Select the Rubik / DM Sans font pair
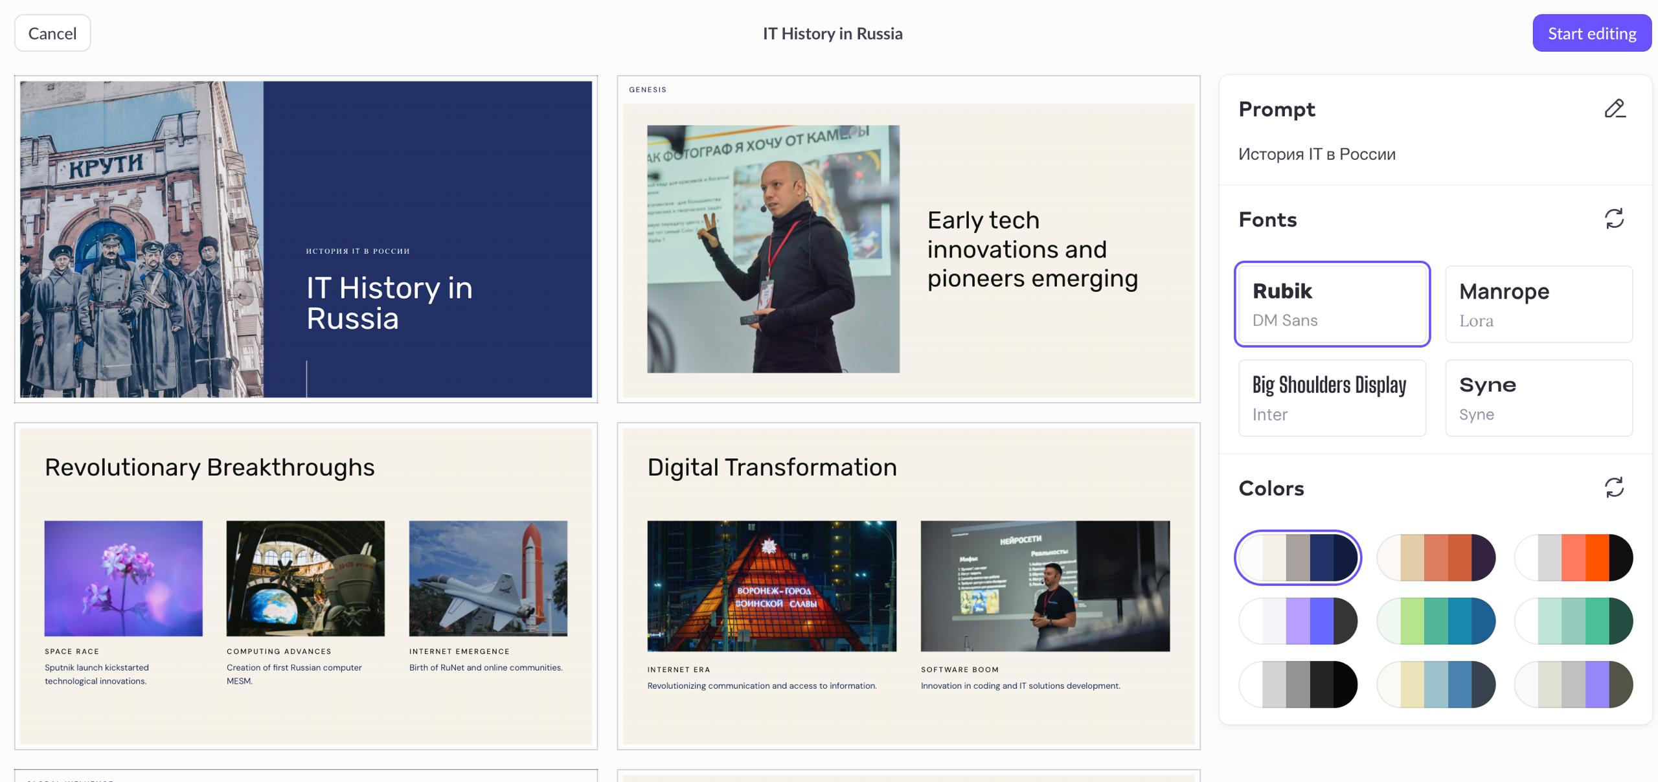The image size is (1658, 782). coord(1332,304)
